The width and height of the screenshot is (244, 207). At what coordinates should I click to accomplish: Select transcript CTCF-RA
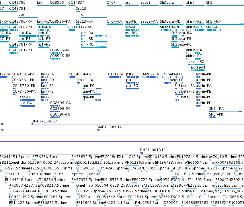114,22
